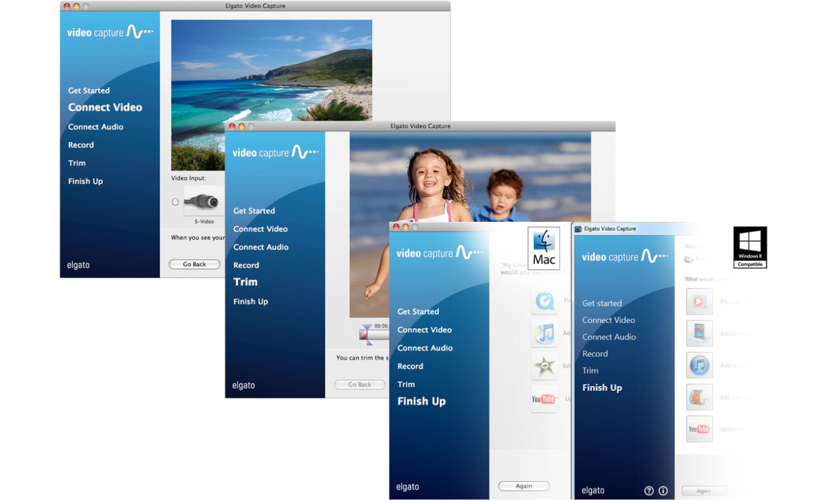
Task: Click the 'Edit with Windows' Movie Maker icon
Action: 699,397
